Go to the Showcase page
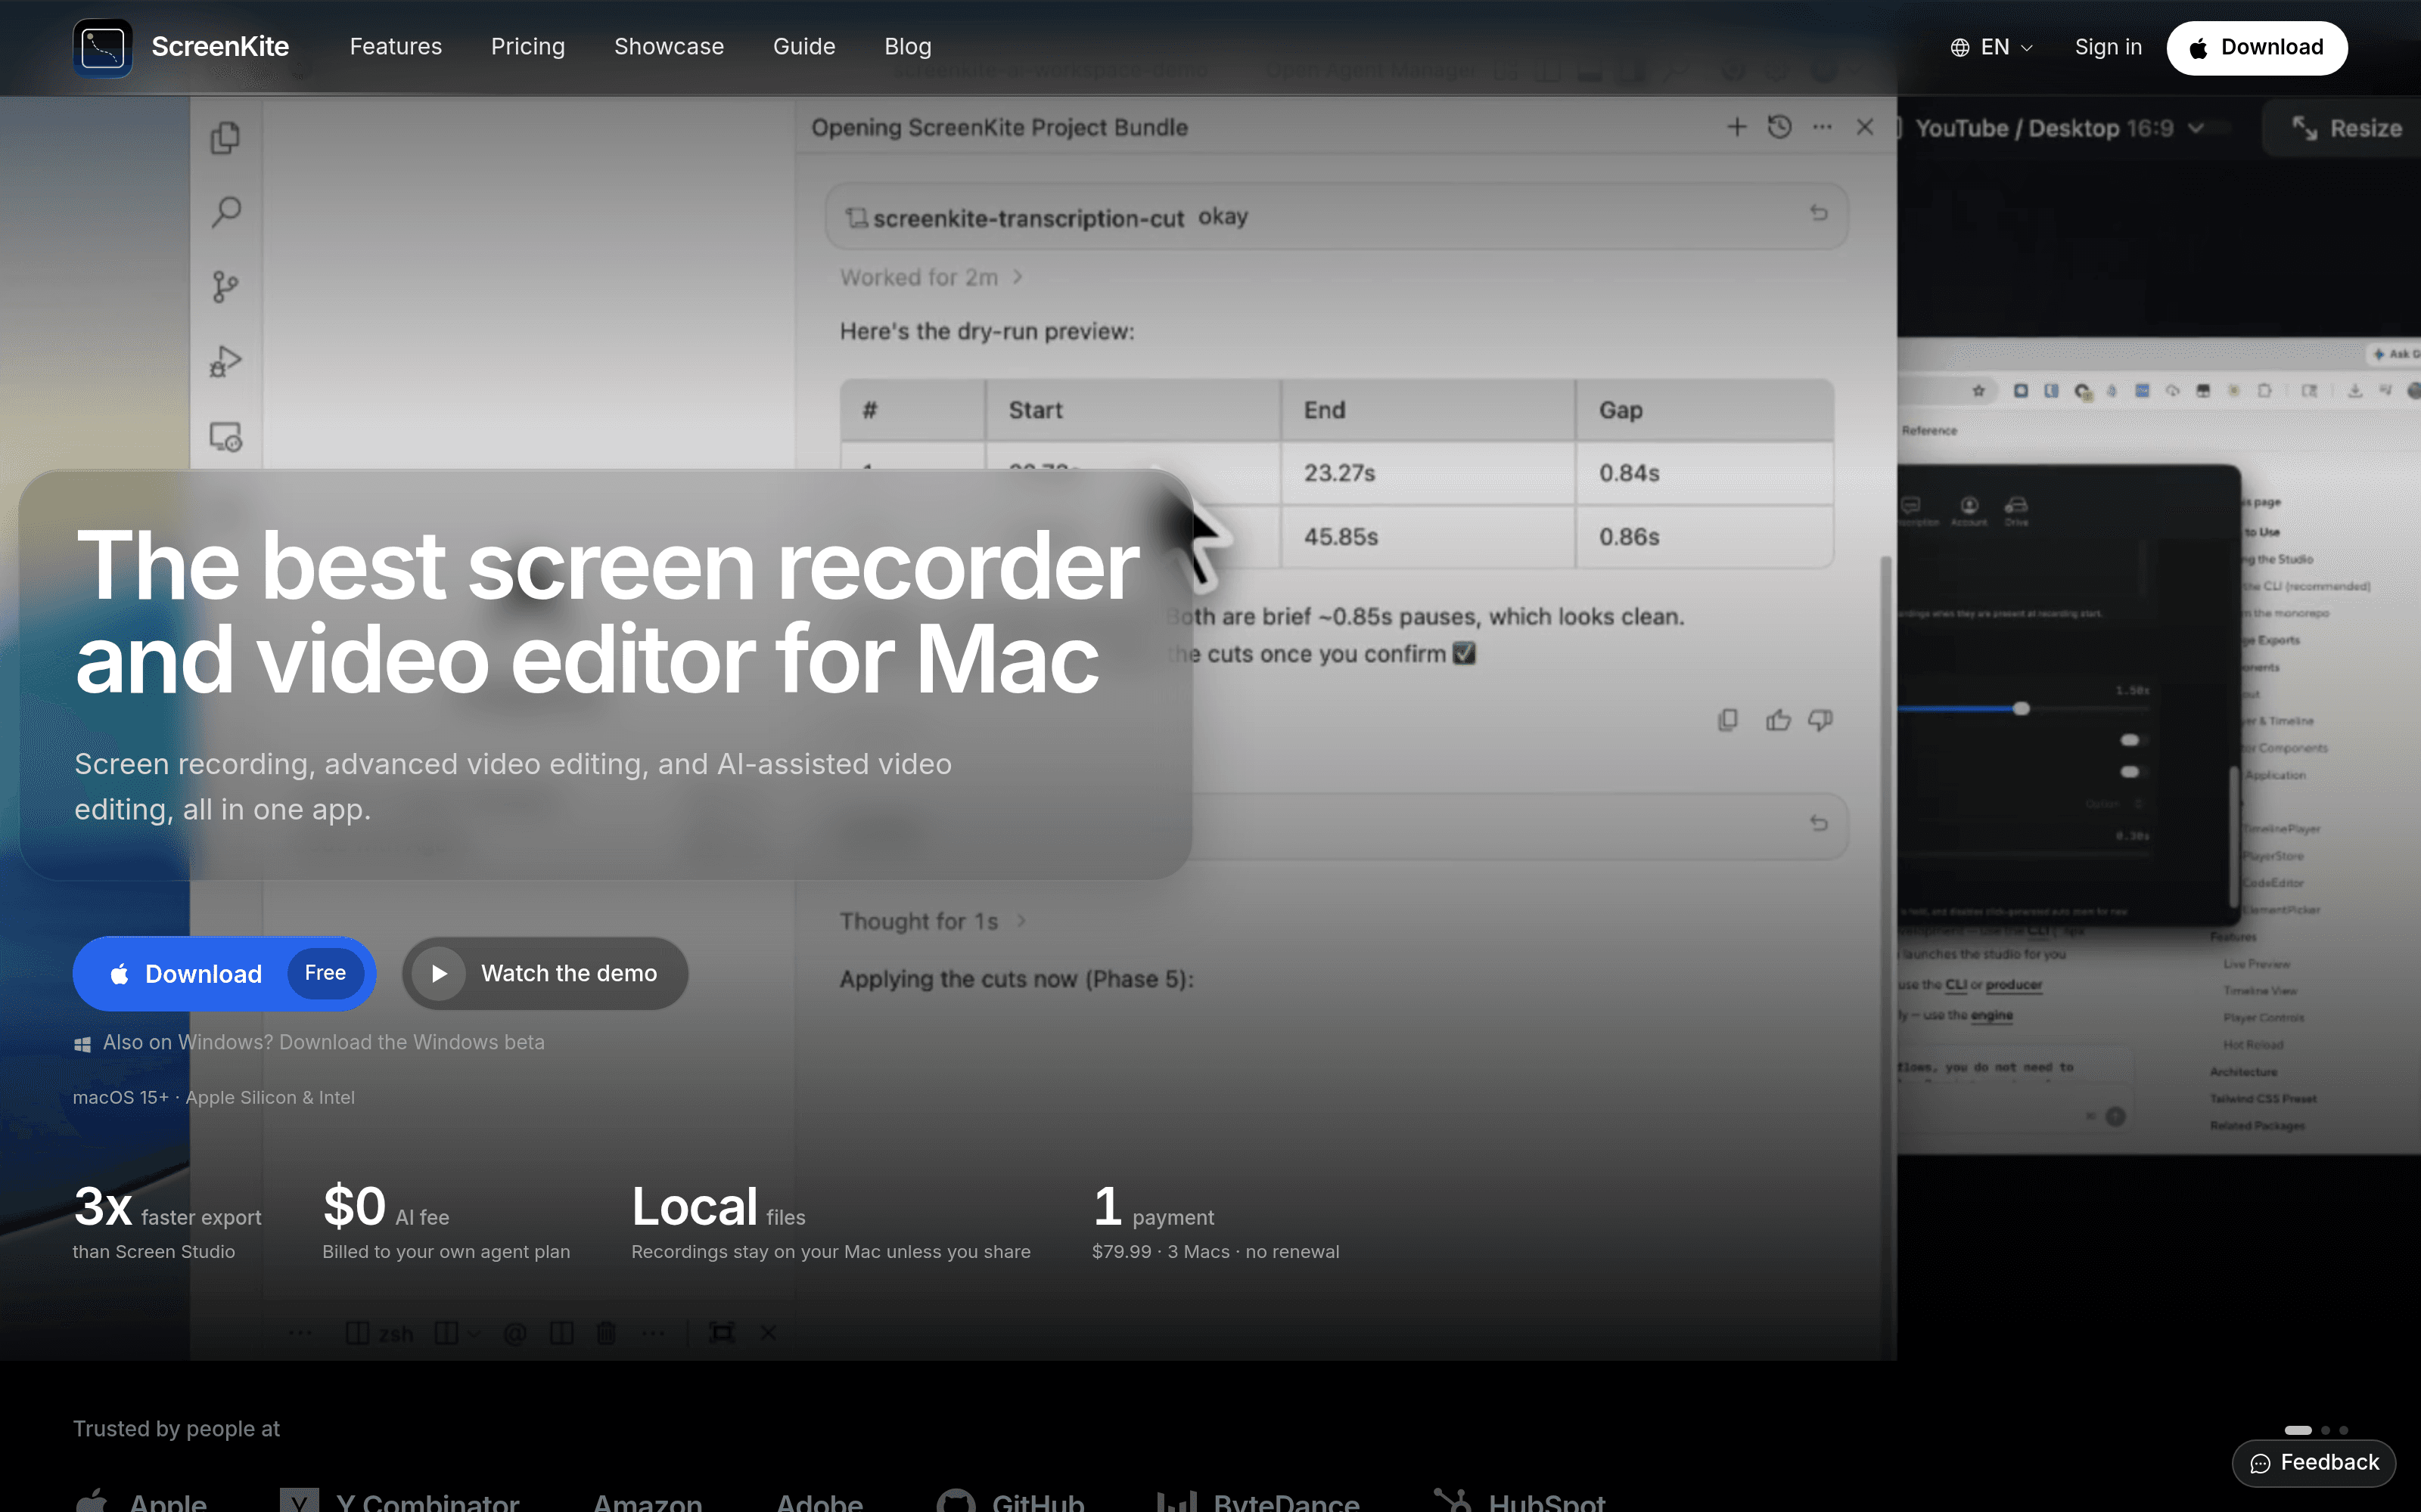The height and width of the screenshot is (1512, 2421). 668,47
